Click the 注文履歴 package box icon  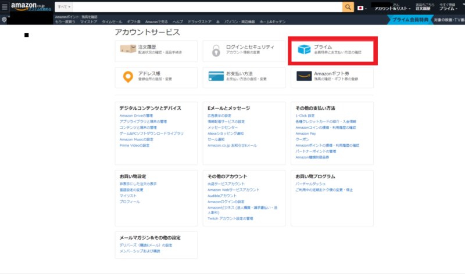click(128, 49)
